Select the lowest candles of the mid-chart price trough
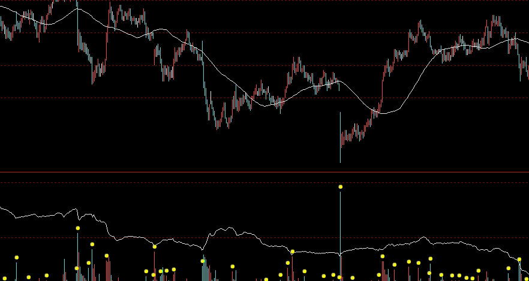The image size is (529, 281). pos(219,124)
